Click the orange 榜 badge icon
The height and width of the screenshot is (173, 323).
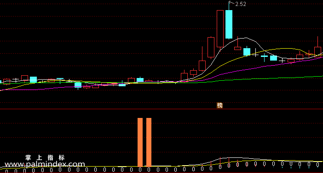(x=220, y=106)
